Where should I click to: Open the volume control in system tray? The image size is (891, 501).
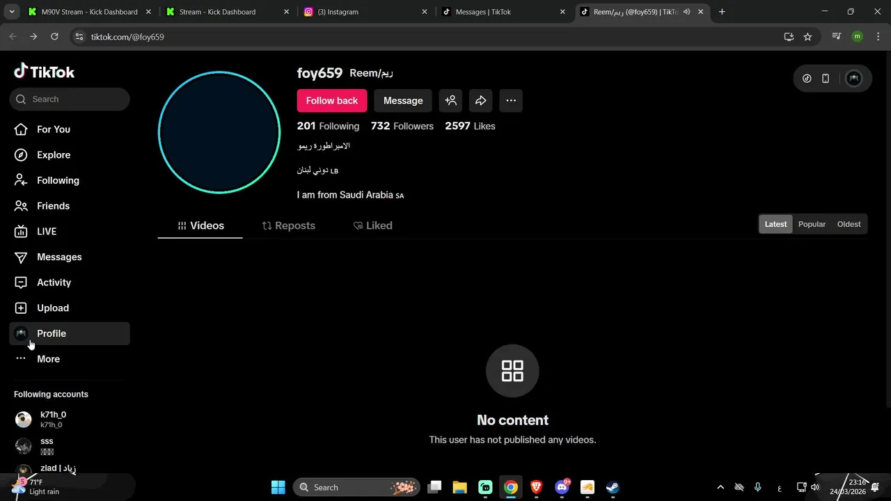point(815,487)
